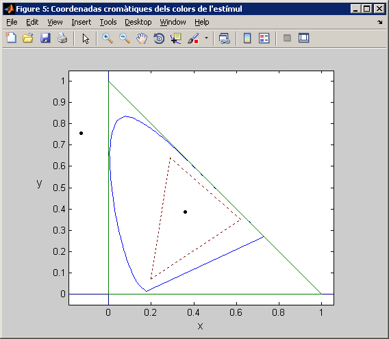Select the Zoom In magnifier tool

(108, 38)
